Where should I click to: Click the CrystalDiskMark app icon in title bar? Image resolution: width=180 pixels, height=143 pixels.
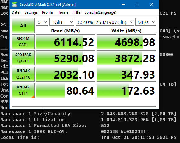pos(15,4)
